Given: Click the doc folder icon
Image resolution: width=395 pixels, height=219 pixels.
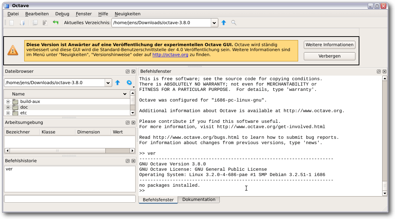Looking at the screenshot, I should coord(15,107).
